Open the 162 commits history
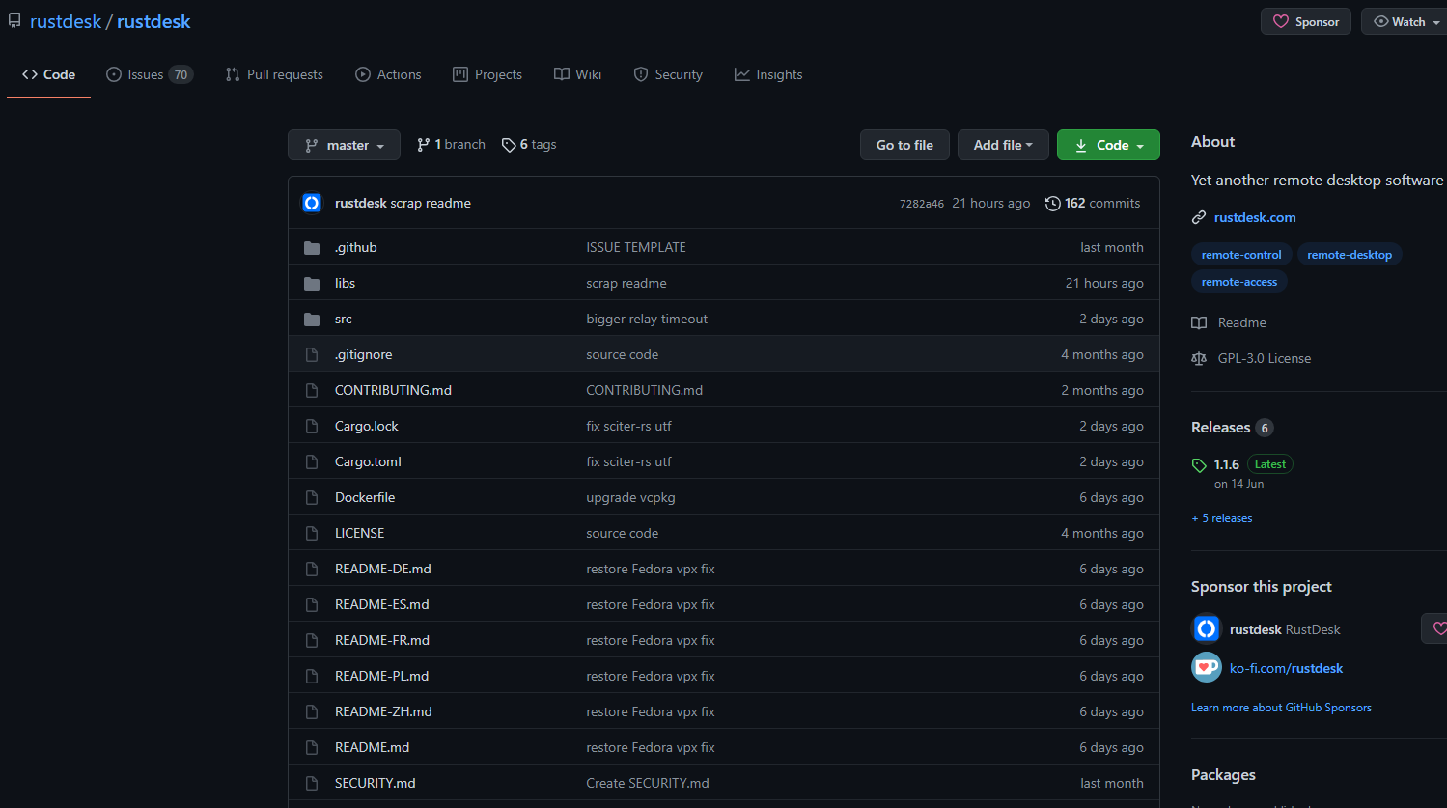 click(1093, 203)
